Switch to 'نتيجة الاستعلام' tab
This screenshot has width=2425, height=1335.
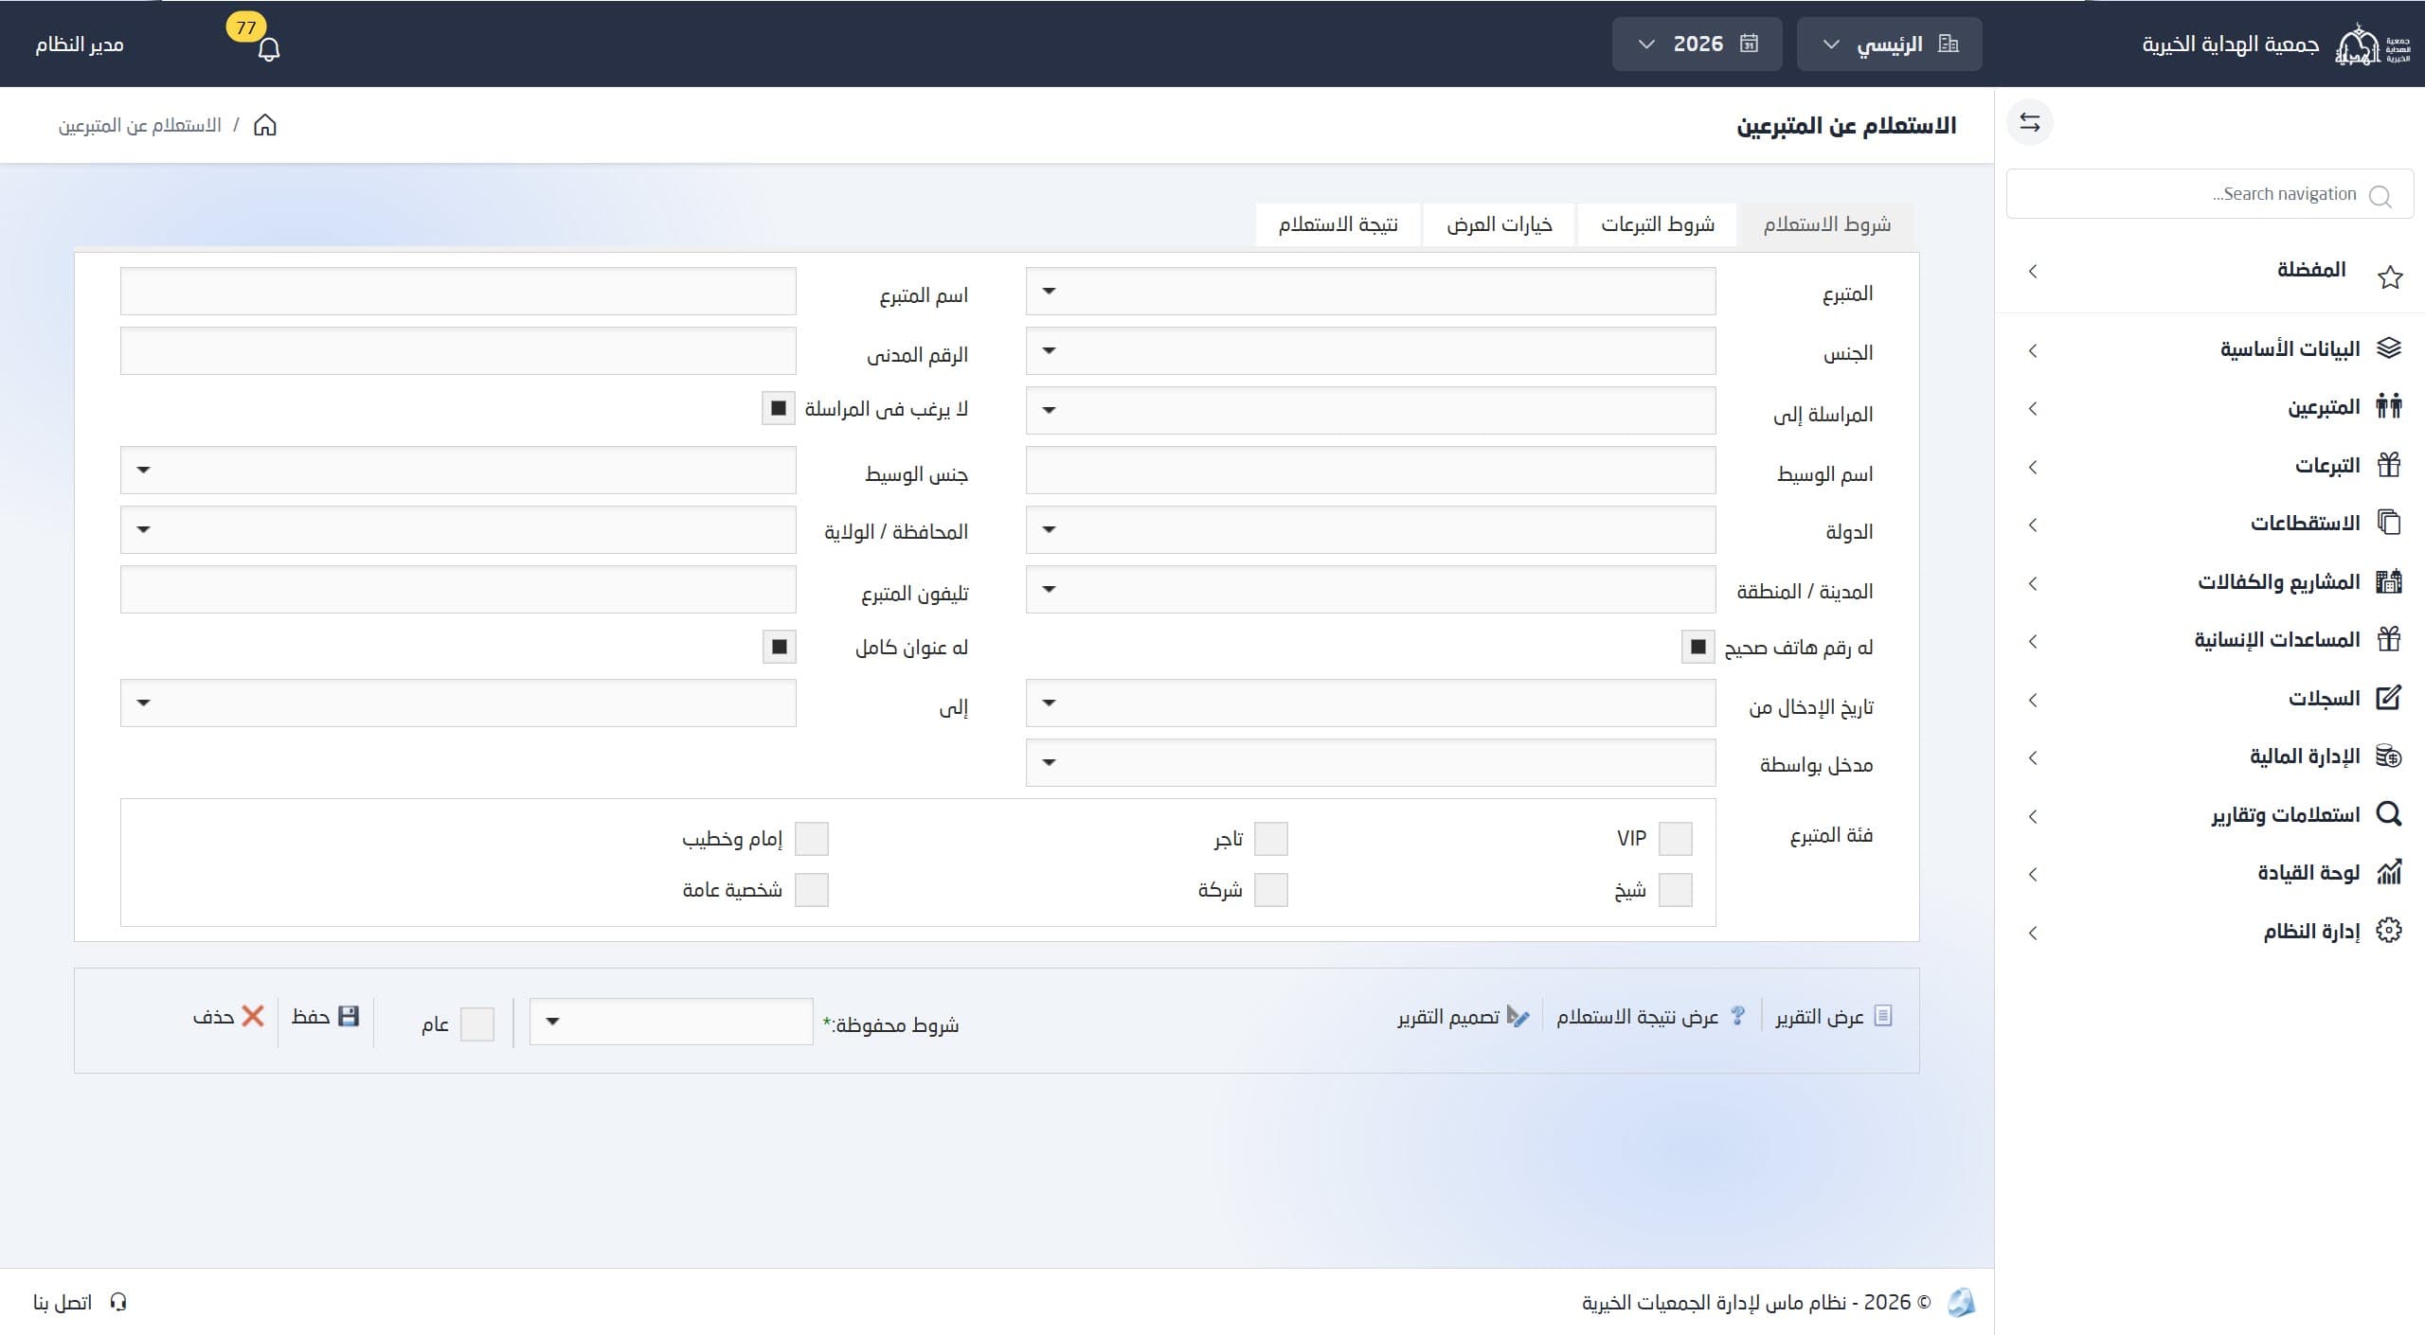point(1338,224)
